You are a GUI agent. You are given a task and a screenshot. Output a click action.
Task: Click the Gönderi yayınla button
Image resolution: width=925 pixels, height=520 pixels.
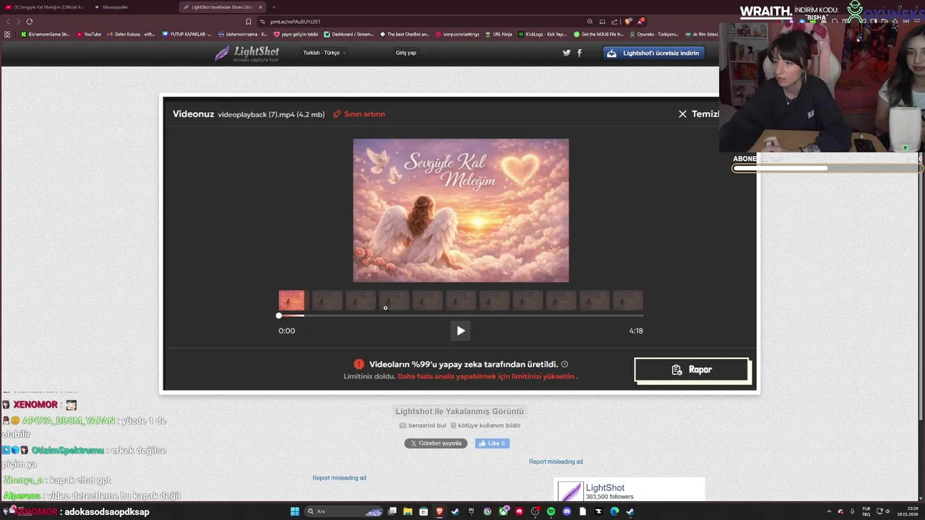(x=436, y=443)
